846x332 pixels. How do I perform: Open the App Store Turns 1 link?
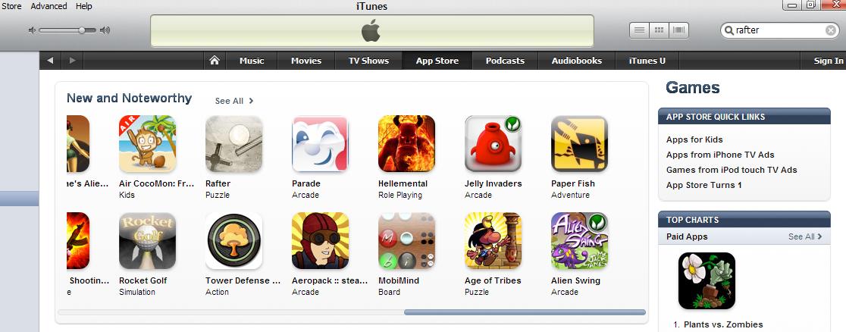(703, 185)
